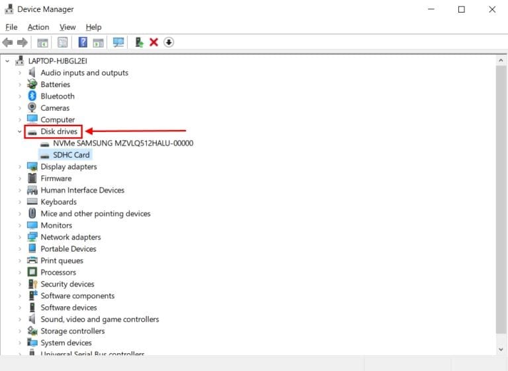Click the Storage controllers icon

coord(32,331)
